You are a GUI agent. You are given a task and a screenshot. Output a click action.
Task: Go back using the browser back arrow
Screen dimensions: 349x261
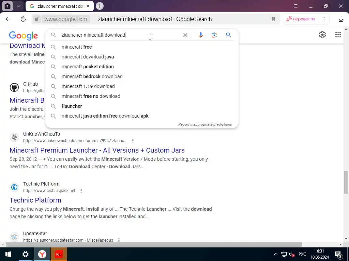(x=8, y=19)
